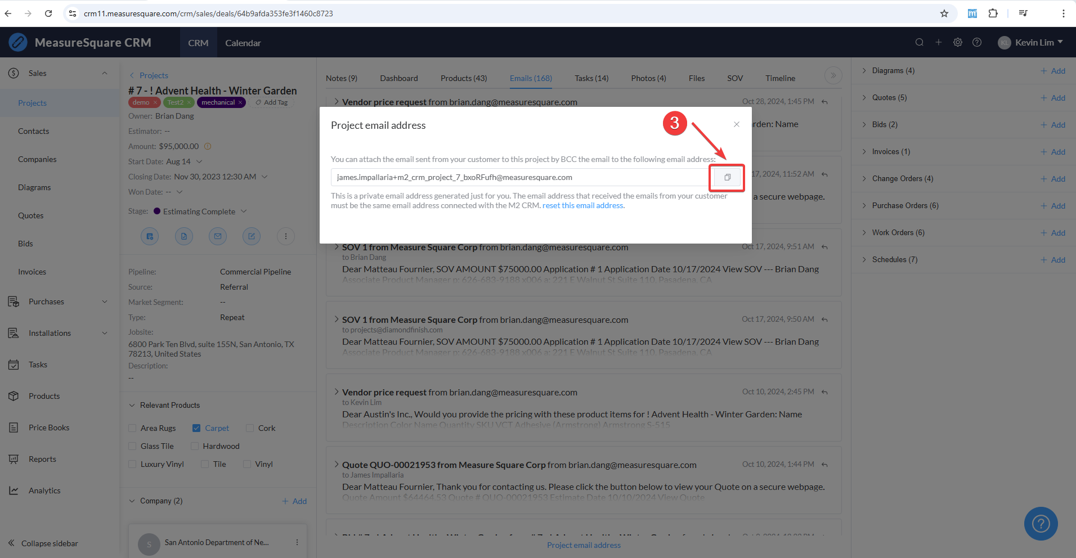Close the Project email address dialog
Image resolution: width=1076 pixels, height=558 pixels.
pyautogui.click(x=737, y=124)
